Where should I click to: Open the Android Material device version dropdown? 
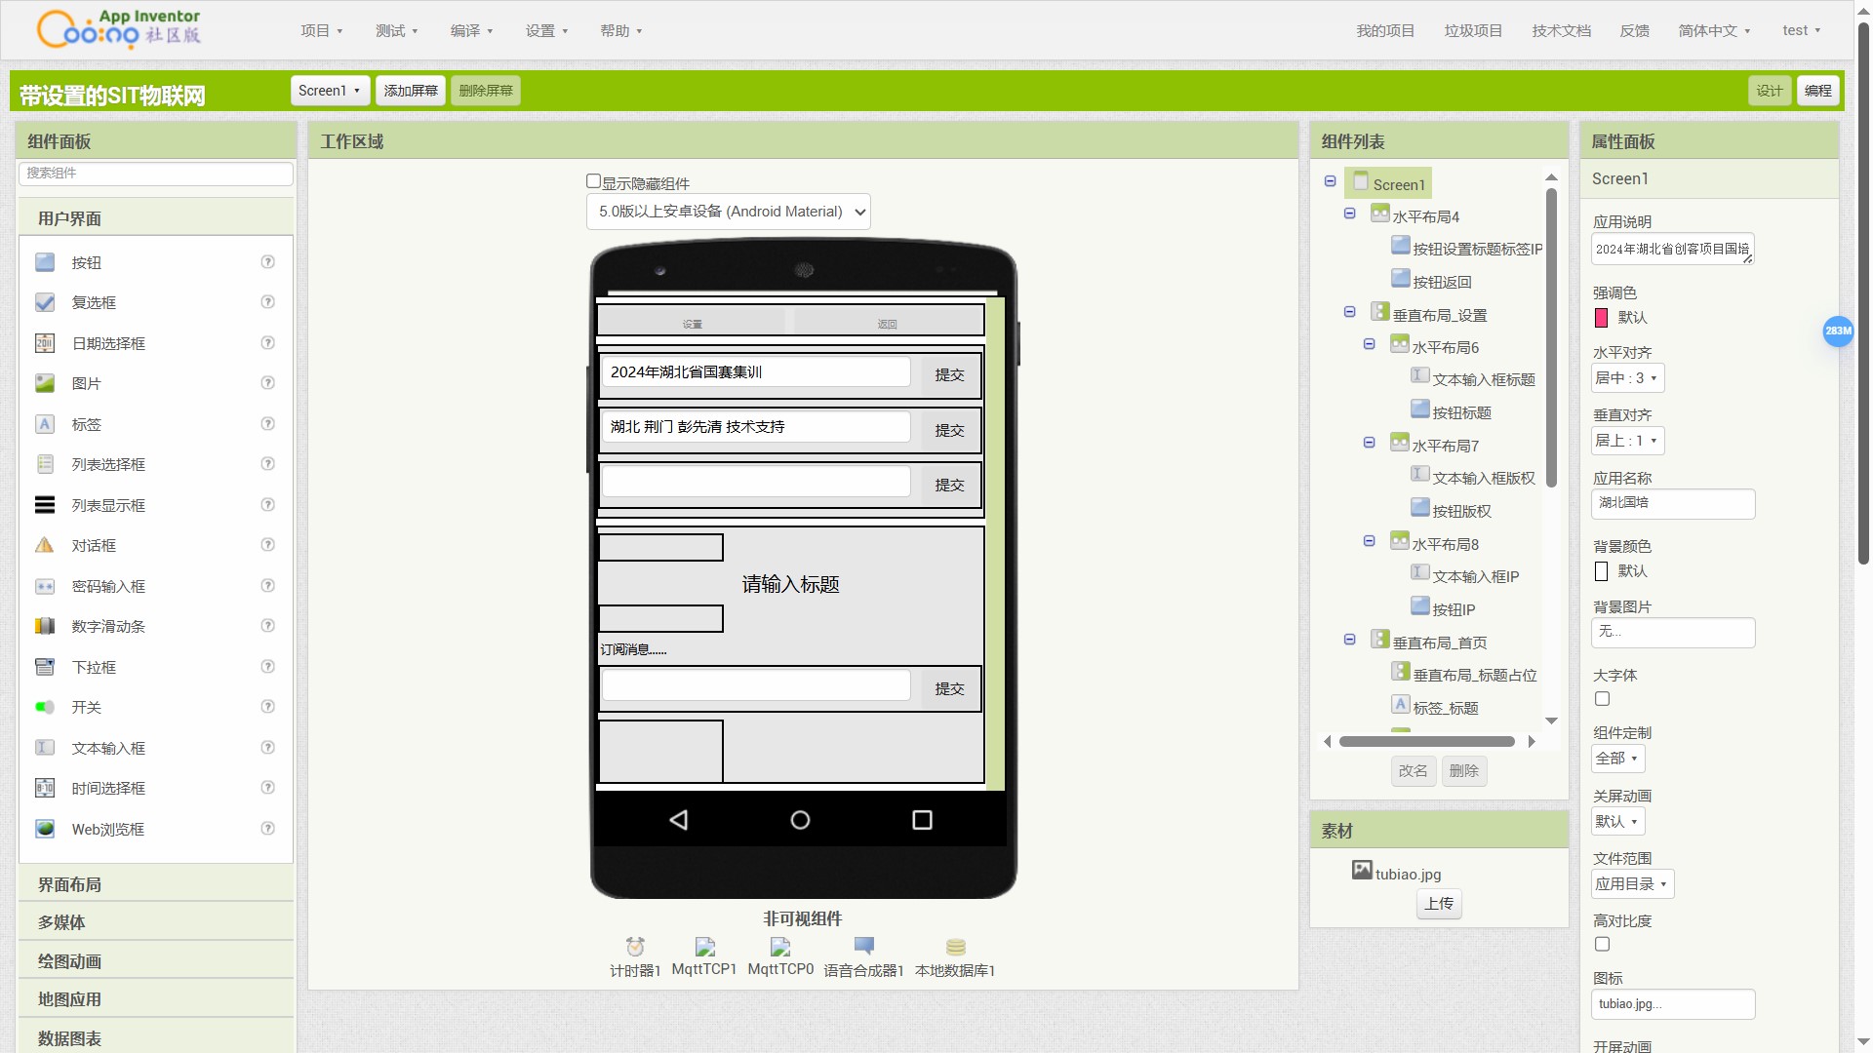click(x=728, y=212)
